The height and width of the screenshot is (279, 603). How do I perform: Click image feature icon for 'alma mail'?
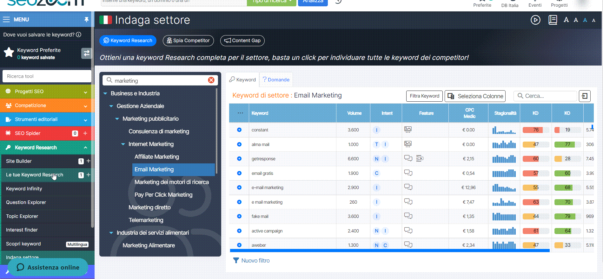[x=408, y=144]
